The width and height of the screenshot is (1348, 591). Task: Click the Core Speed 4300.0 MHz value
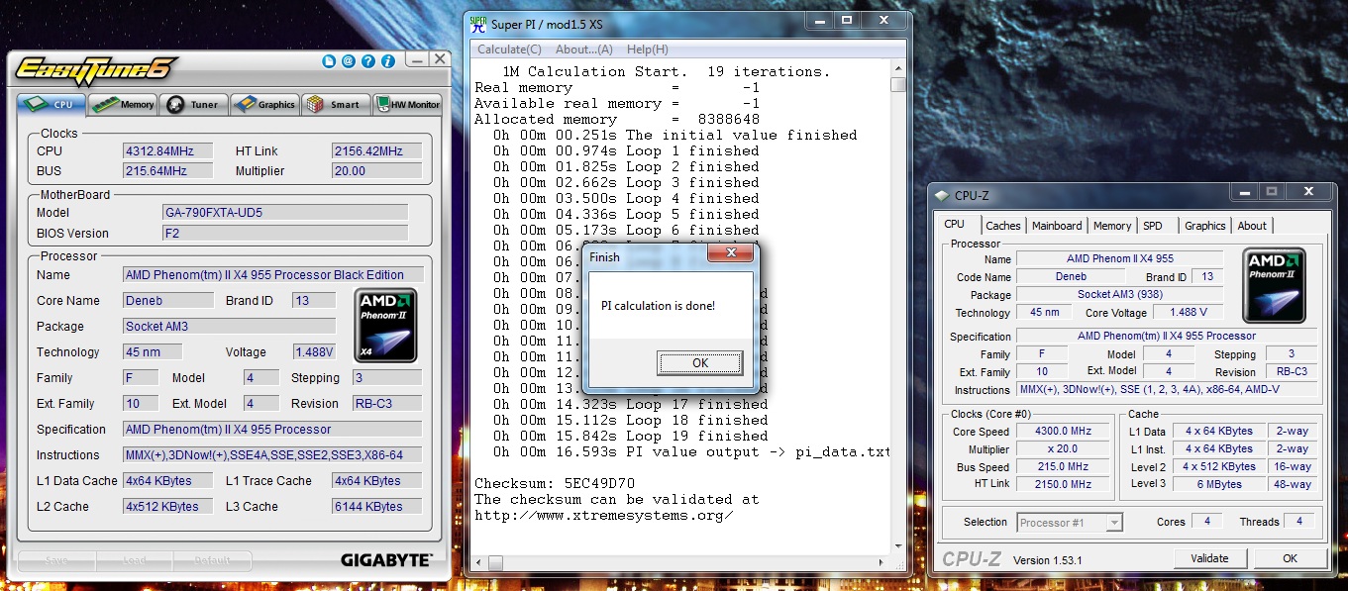click(1064, 432)
